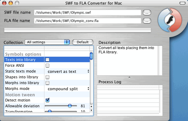Select the Detect motion label
This screenshot has width=188, height=121.
[x=18, y=100]
